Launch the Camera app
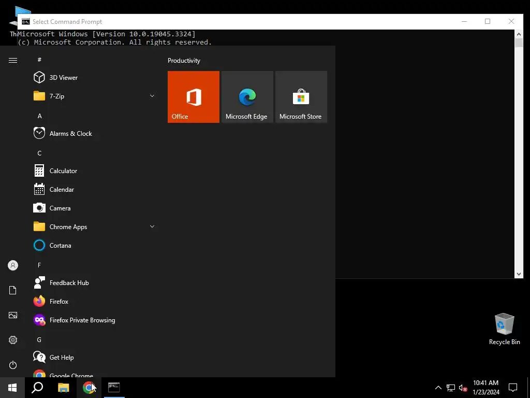Viewport: 530px width, 398px height. point(95,208)
